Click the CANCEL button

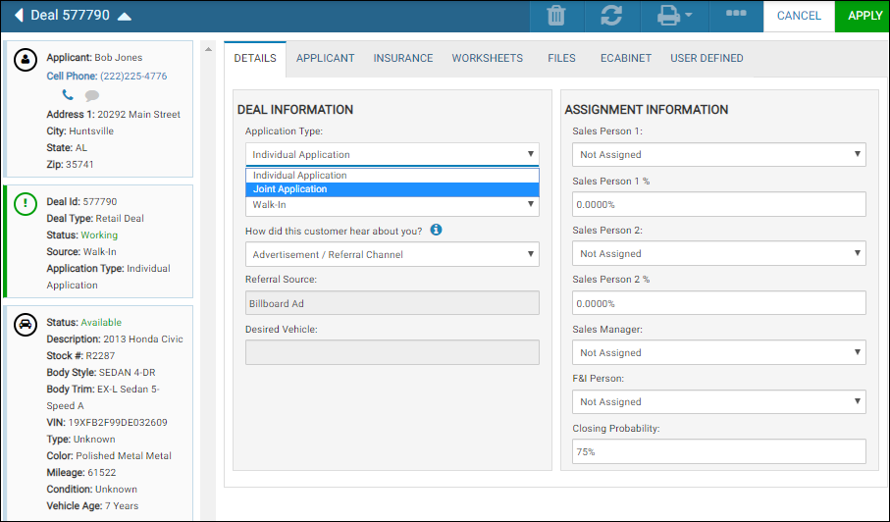coord(799,16)
